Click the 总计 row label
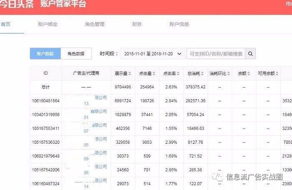292x190 pixels. click(x=45, y=87)
